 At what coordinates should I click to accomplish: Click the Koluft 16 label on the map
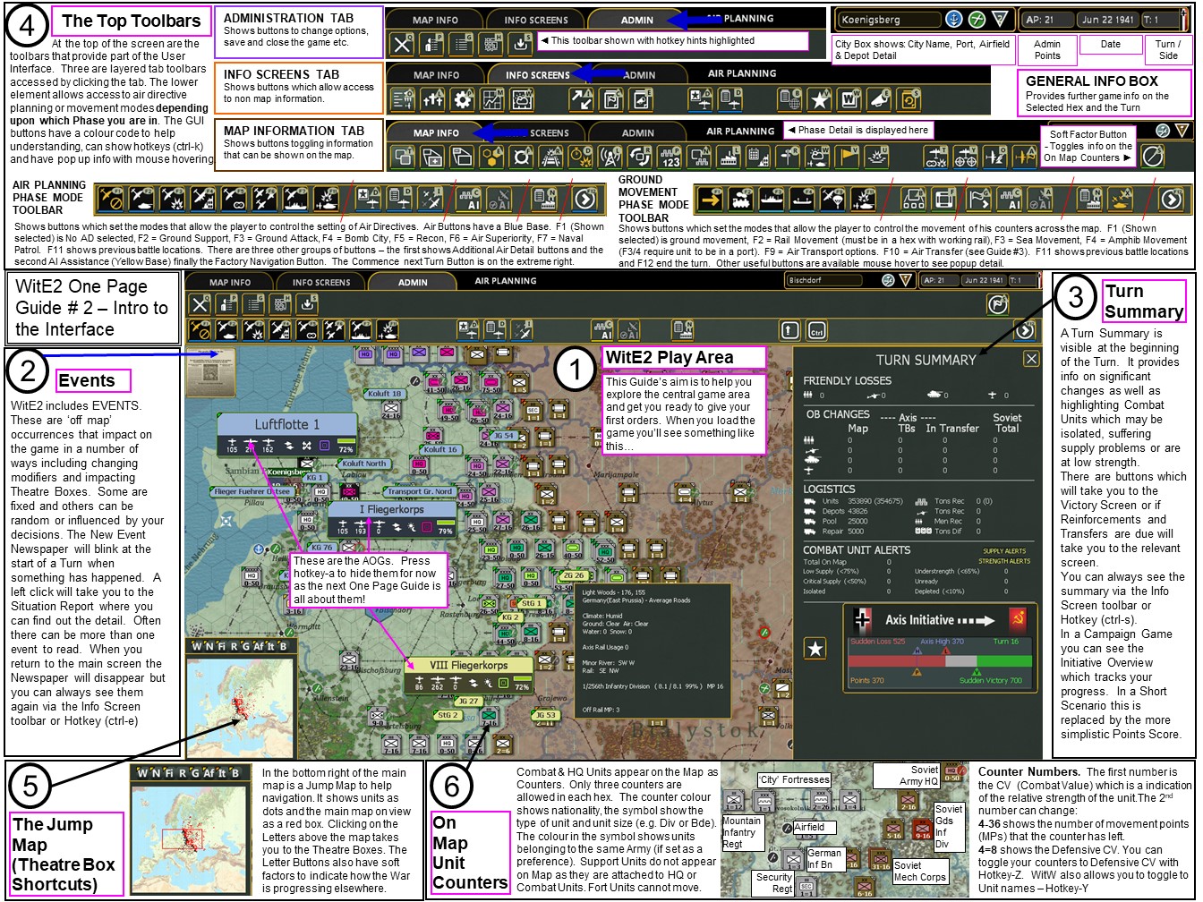coord(440,449)
